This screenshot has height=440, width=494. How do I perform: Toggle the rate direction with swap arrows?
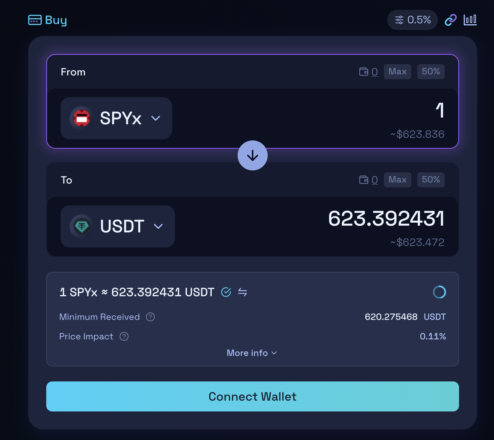point(242,292)
